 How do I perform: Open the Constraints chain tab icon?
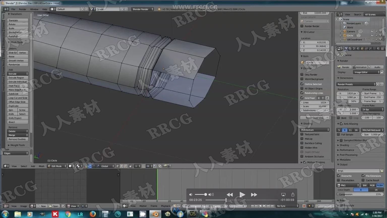coord(366,49)
